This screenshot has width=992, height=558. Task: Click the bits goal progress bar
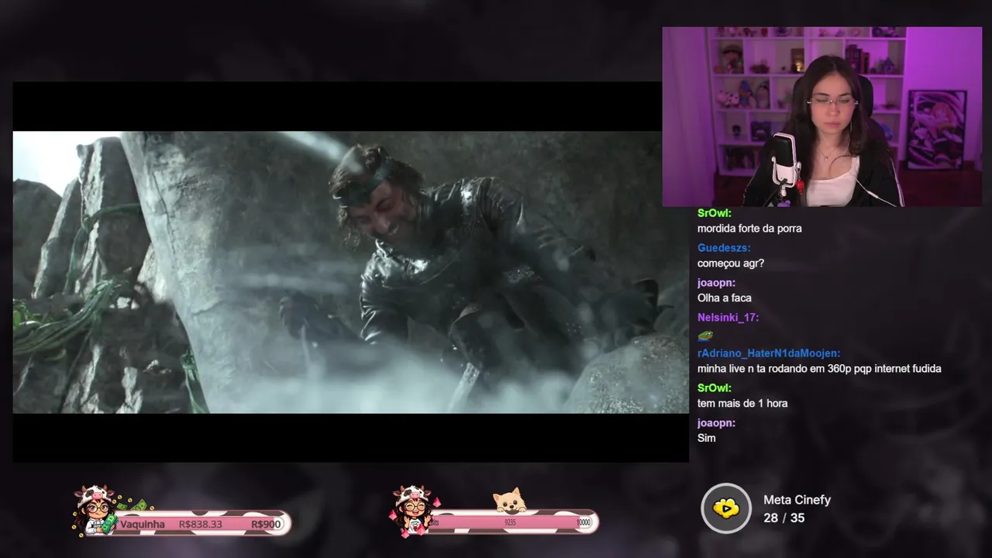pyautogui.click(x=513, y=522)
